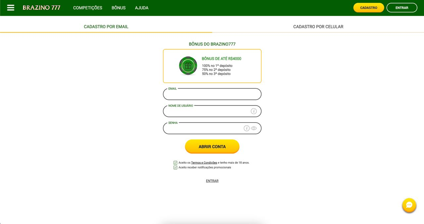424x224 pixels.
Task: Toggle password visibility eye icon
Action: pos(254,128)
